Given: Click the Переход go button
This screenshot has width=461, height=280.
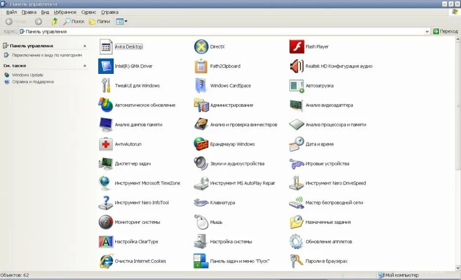Looking at the screenshot, I should [445, 31].
